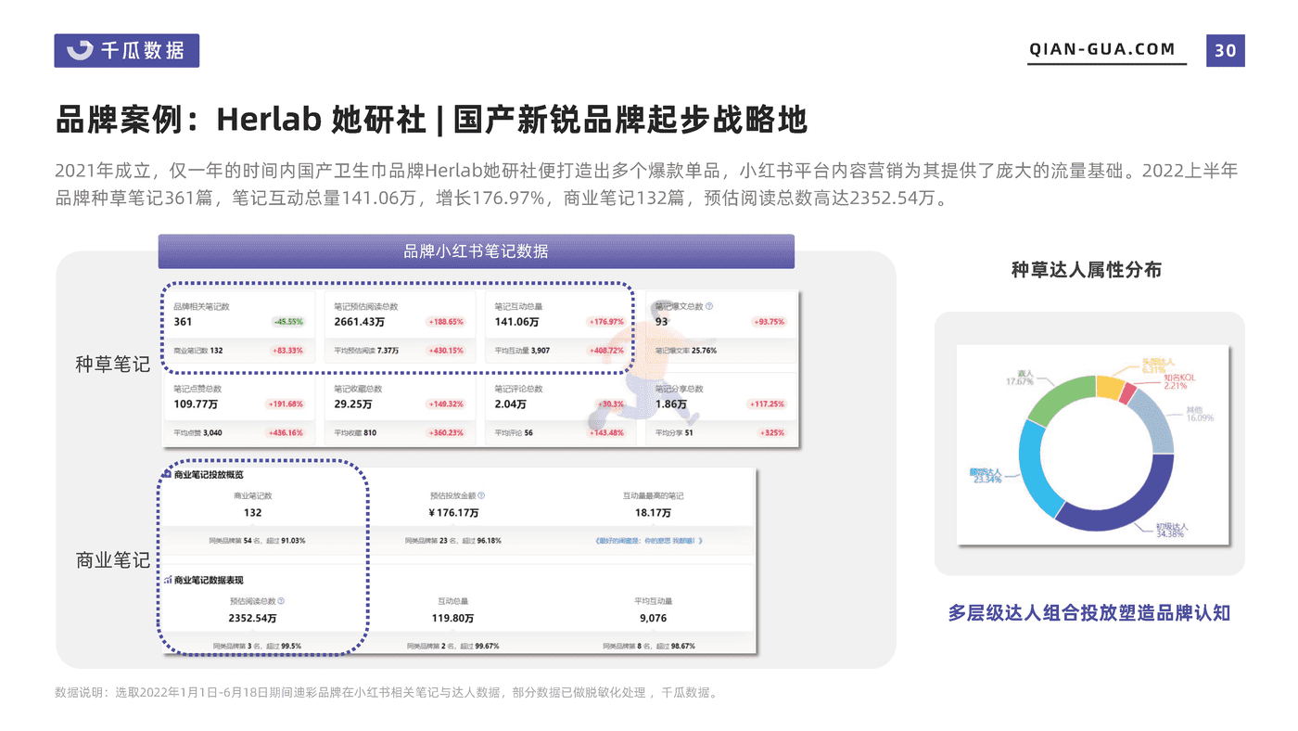
Task: Click the 109.77万 likes total value
Action: tap(196, 404)
